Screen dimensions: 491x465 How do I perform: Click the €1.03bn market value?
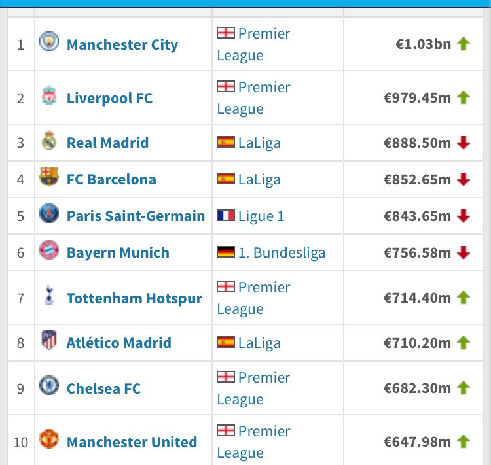point(423,44)
